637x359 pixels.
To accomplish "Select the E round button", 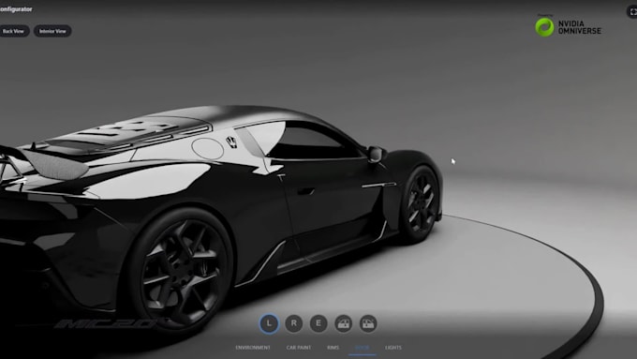I will tap(318, 323).
